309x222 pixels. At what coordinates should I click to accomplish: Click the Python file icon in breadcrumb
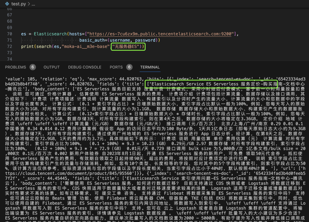[x=7, y=4]
